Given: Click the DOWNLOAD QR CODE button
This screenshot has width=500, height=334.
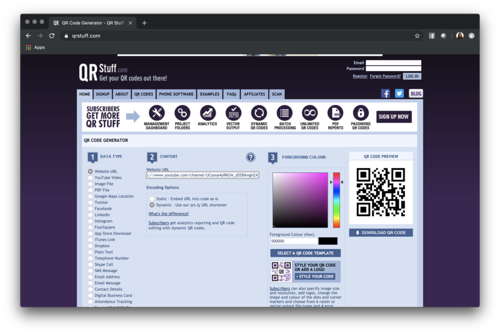Looking at the screenshot, I should (x=380, y=232).
